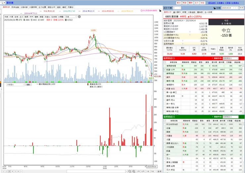245x173 pixels.
Task: Click the 融資 indicator button
Action: (x=26, y=17)
